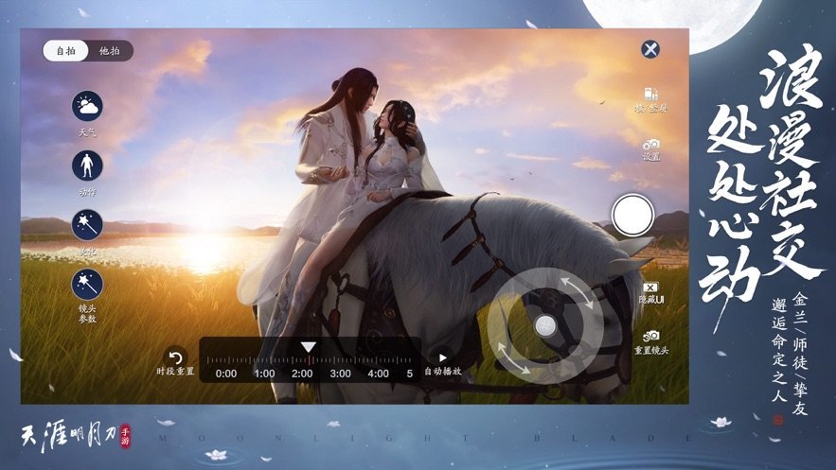836x470 pixels.
Task: Tap the lower rotation arrow on camera dial
Action: 515,357
